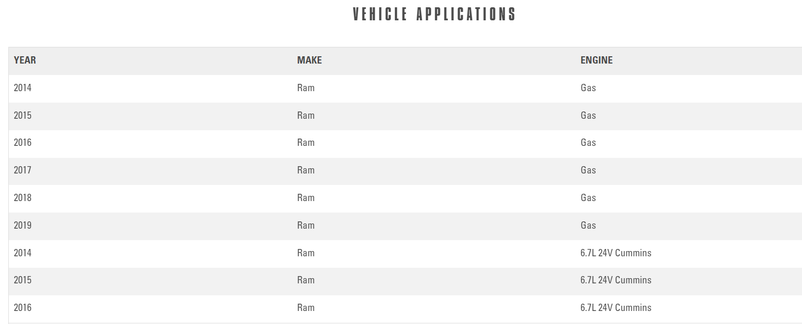Select the MAKE column header
802x324 pixels.
(x=309, y=60)
